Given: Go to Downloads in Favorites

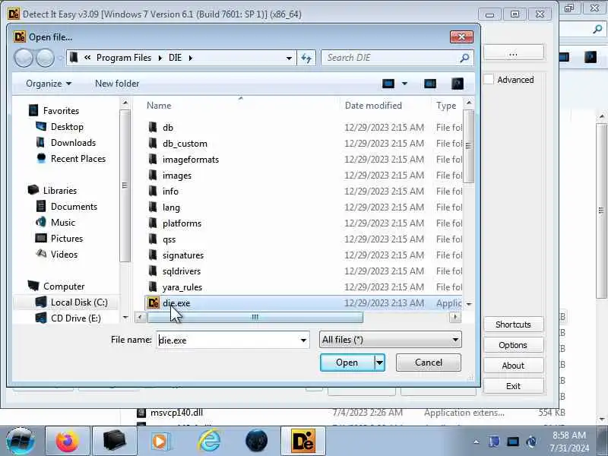Looking at the screenshot, I should click(x=73, y=143).
